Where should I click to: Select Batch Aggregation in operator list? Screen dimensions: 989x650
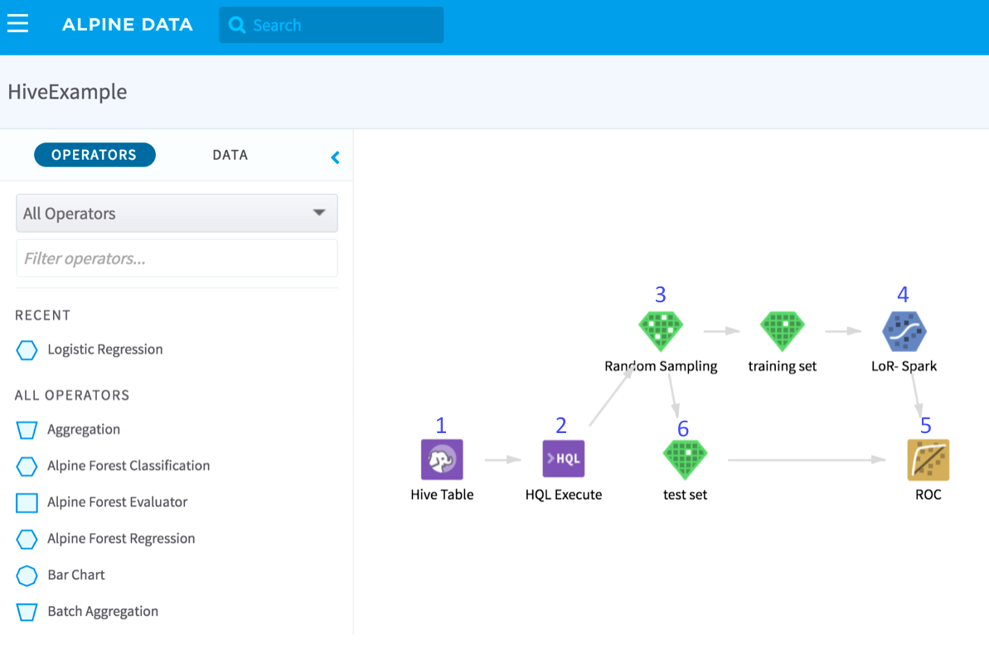pyautogui.click(x=103, y=611)
